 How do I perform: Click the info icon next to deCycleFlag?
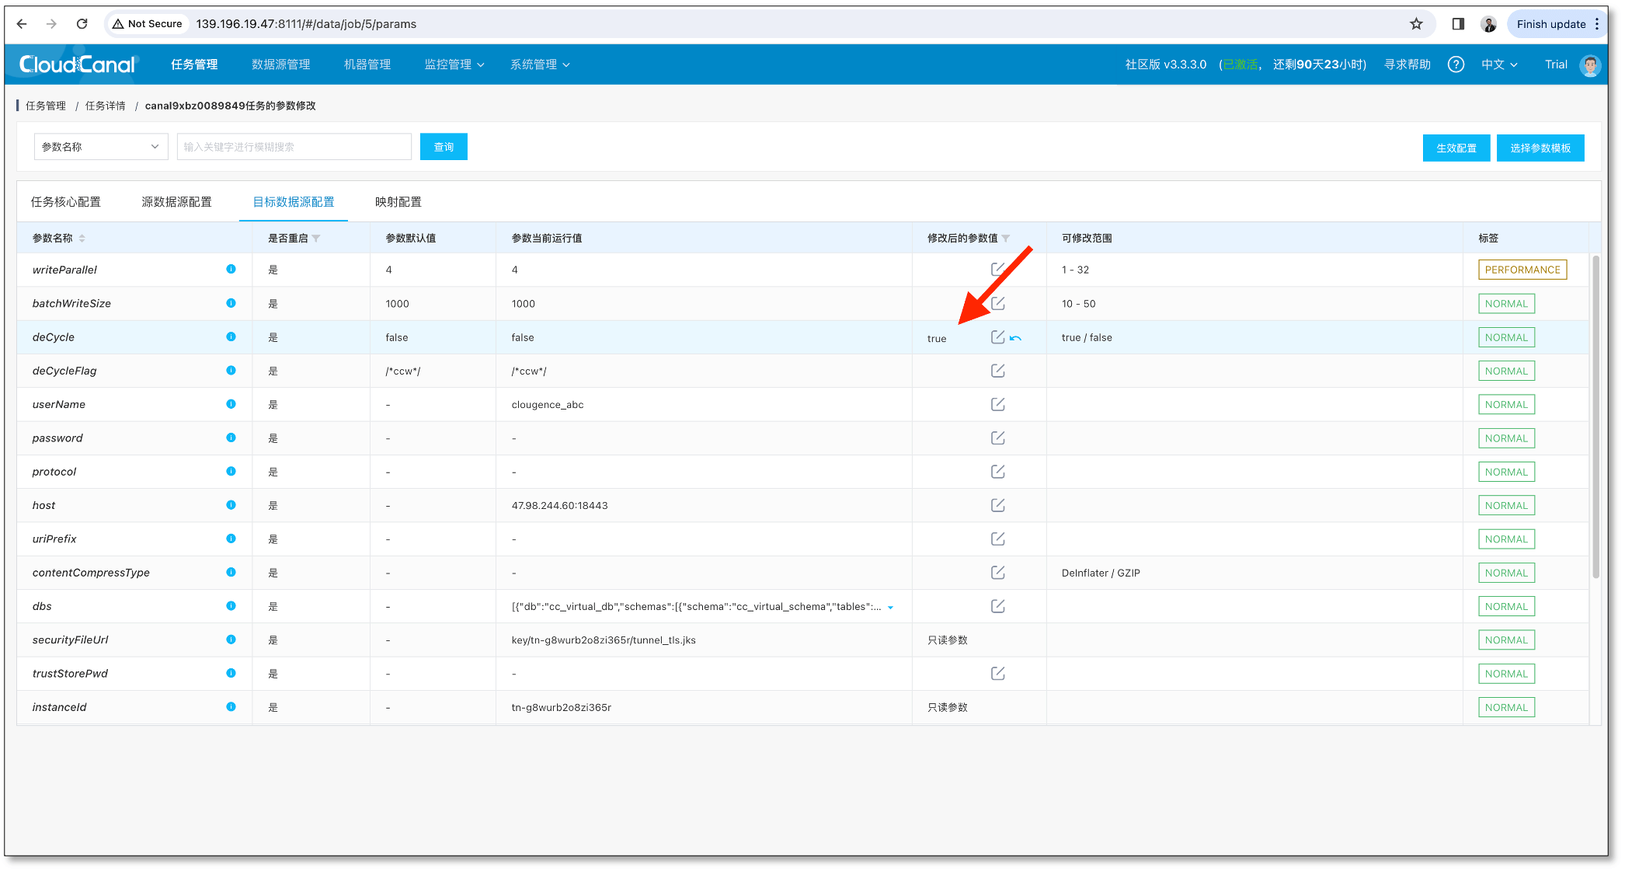230,371
